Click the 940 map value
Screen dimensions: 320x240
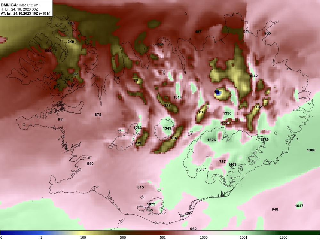click(90, 164)
